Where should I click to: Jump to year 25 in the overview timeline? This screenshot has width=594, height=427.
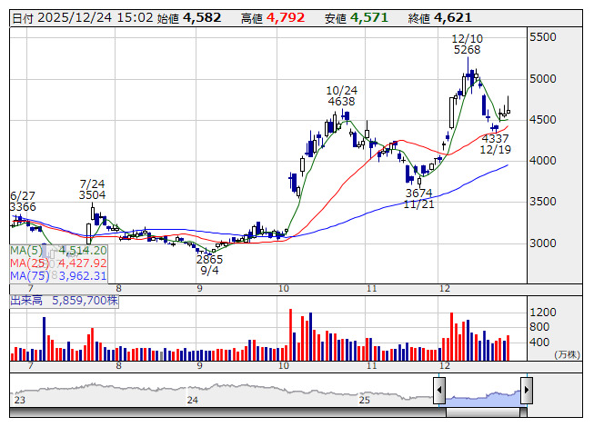364,400
